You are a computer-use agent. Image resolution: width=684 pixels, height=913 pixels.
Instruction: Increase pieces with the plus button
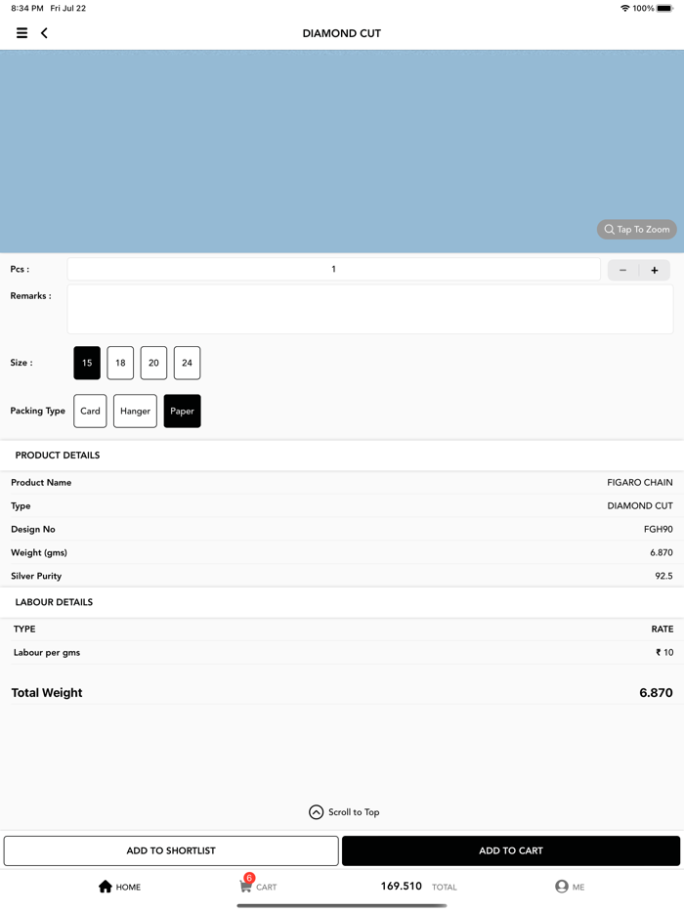[x=655, y=270]
